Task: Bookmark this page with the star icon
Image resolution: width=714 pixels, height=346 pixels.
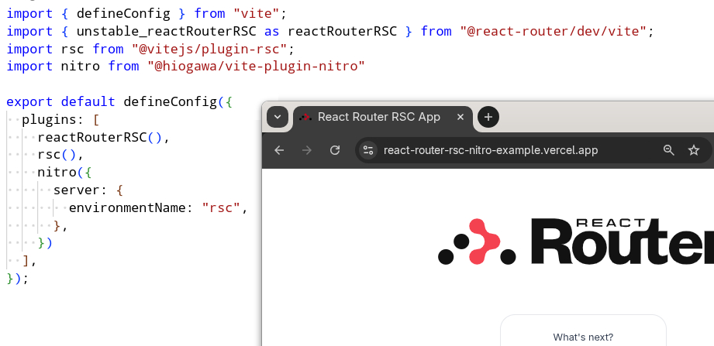Action: coord(694,150)
